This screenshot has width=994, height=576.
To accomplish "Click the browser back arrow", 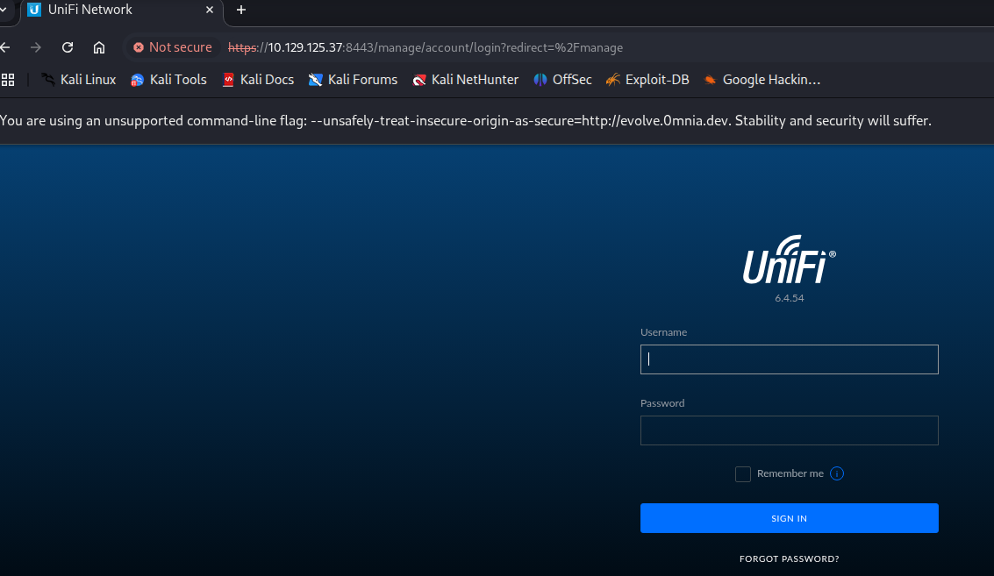I will click(x=5, y=47).
